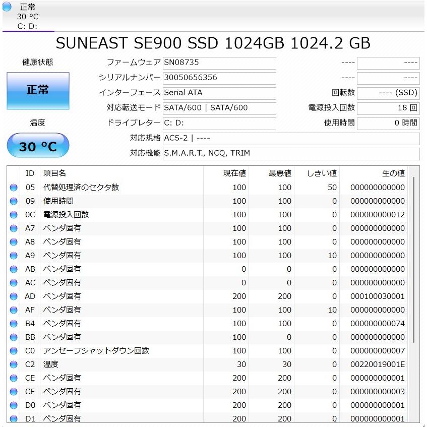Click the interface field Serial ATA
The image size is (427, 427).
tap(219, 93)
